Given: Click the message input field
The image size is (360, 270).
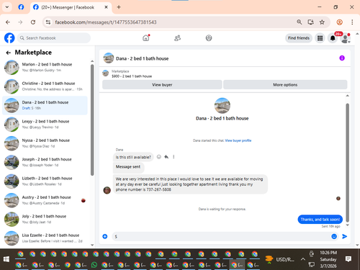Looking at the screenshot, I should tap(221, 236).
